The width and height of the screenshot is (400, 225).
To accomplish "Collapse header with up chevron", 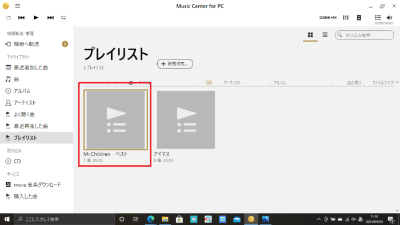I will point(397,82).
